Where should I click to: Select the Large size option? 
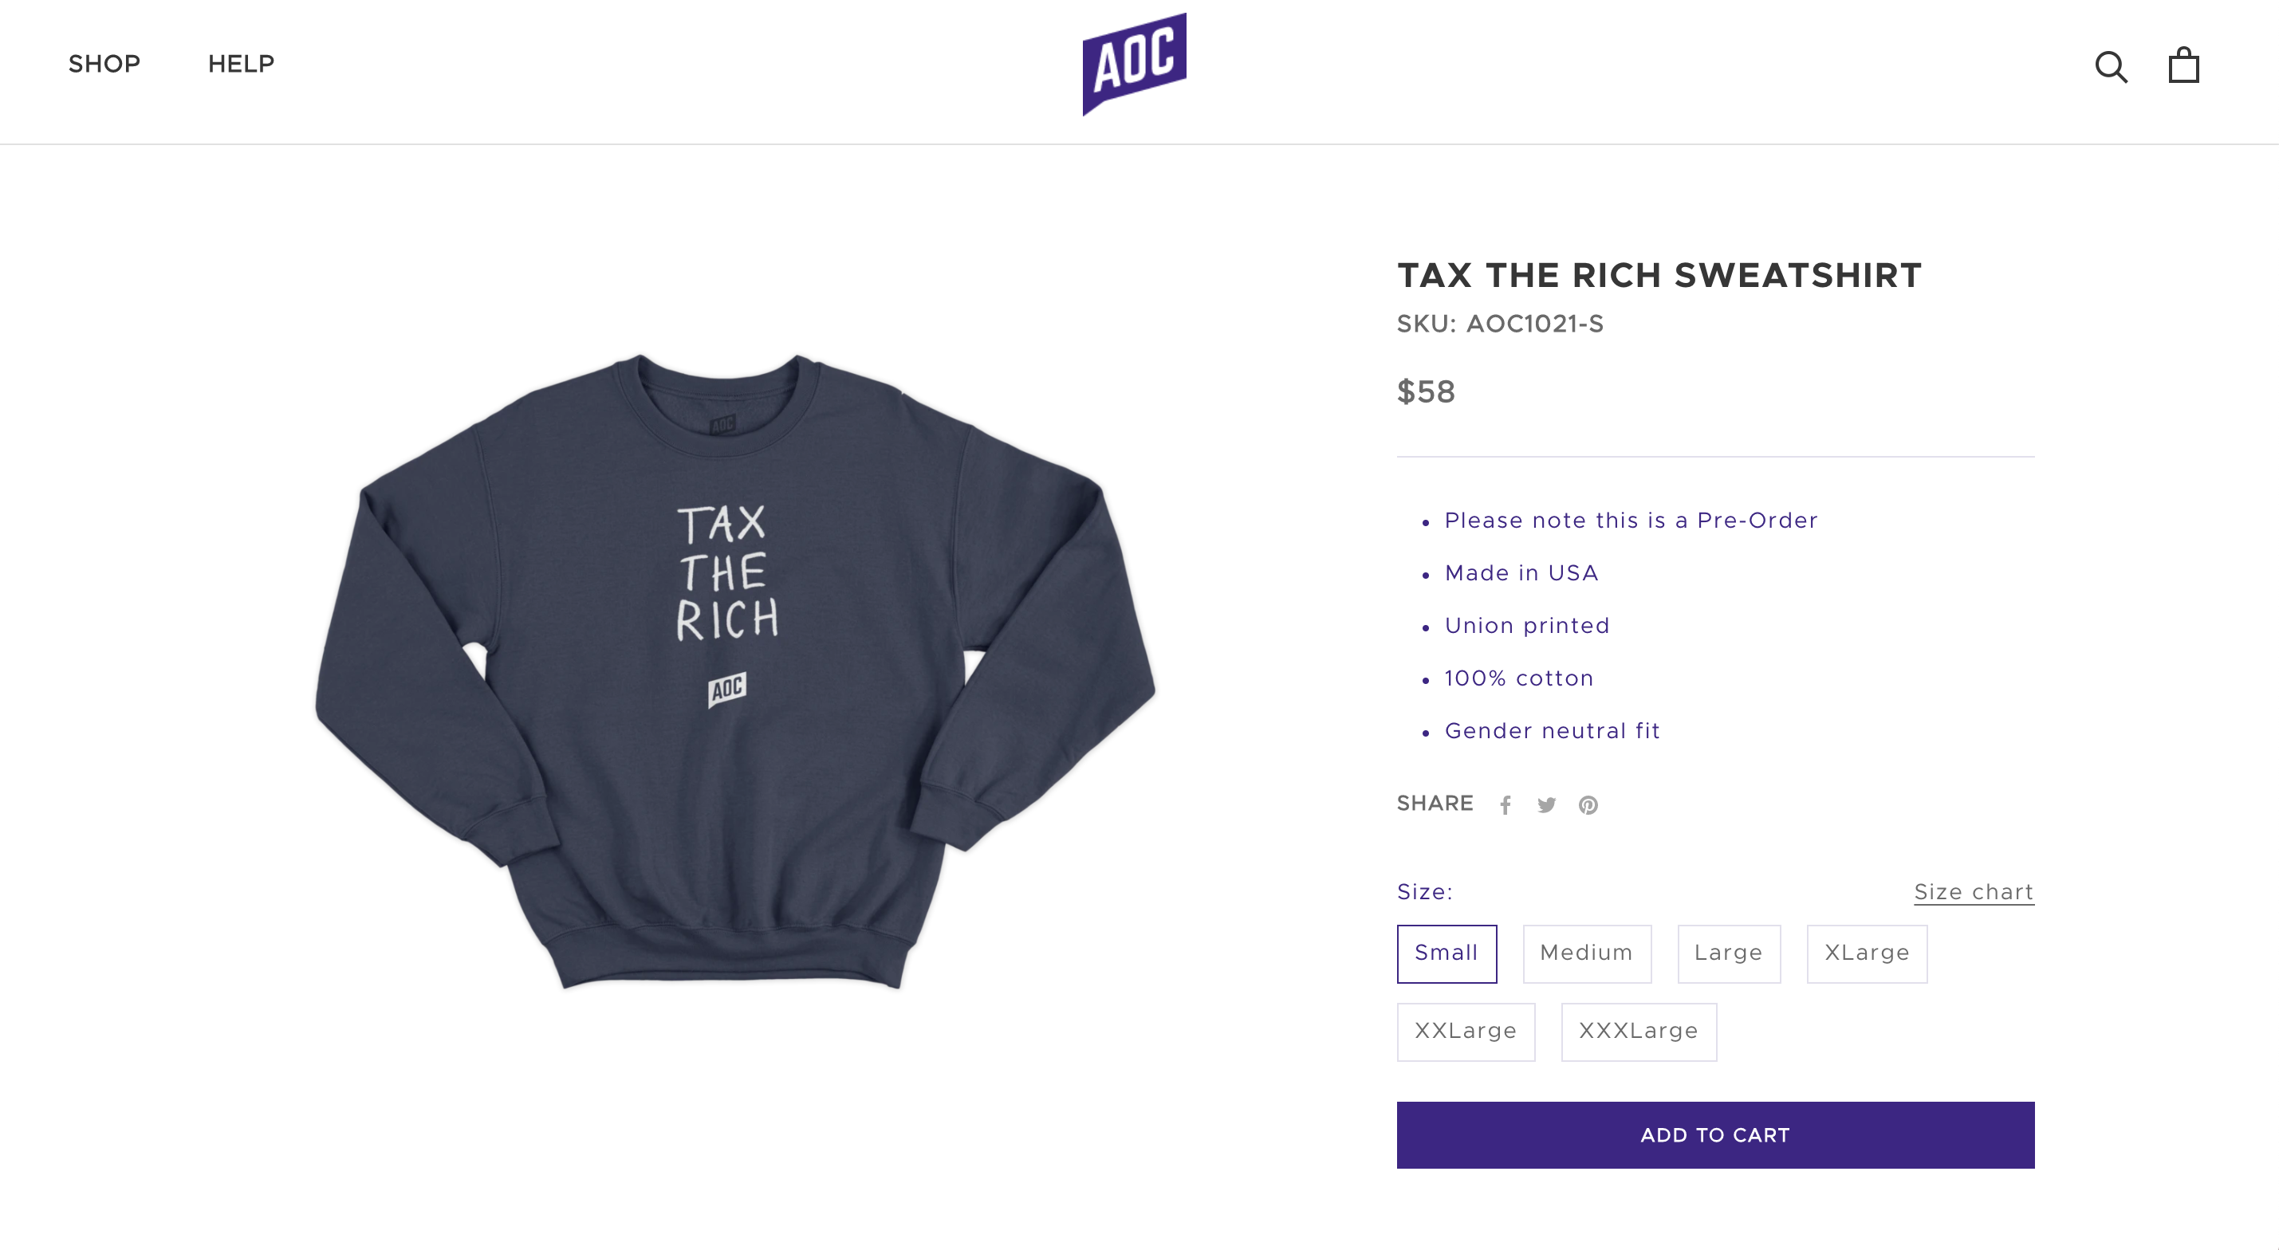pyautogui.click(x=1729, y=953)
